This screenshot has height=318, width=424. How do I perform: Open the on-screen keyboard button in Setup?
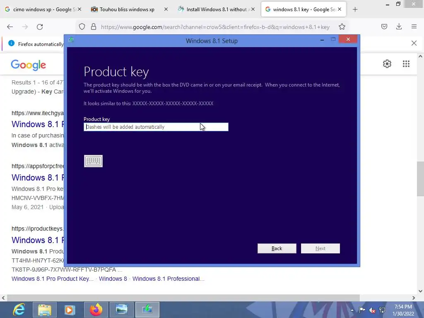coord(93,161)
